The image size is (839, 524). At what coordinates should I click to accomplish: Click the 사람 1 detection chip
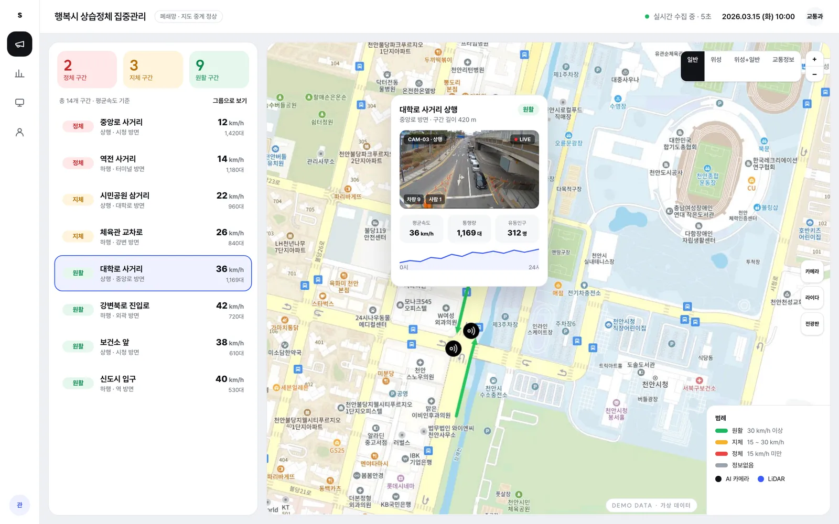435,199
